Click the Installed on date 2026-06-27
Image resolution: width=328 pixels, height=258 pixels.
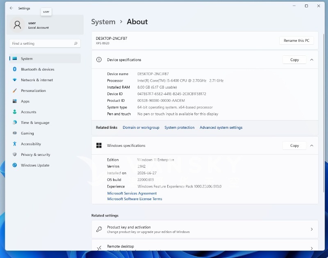point(147,173)
